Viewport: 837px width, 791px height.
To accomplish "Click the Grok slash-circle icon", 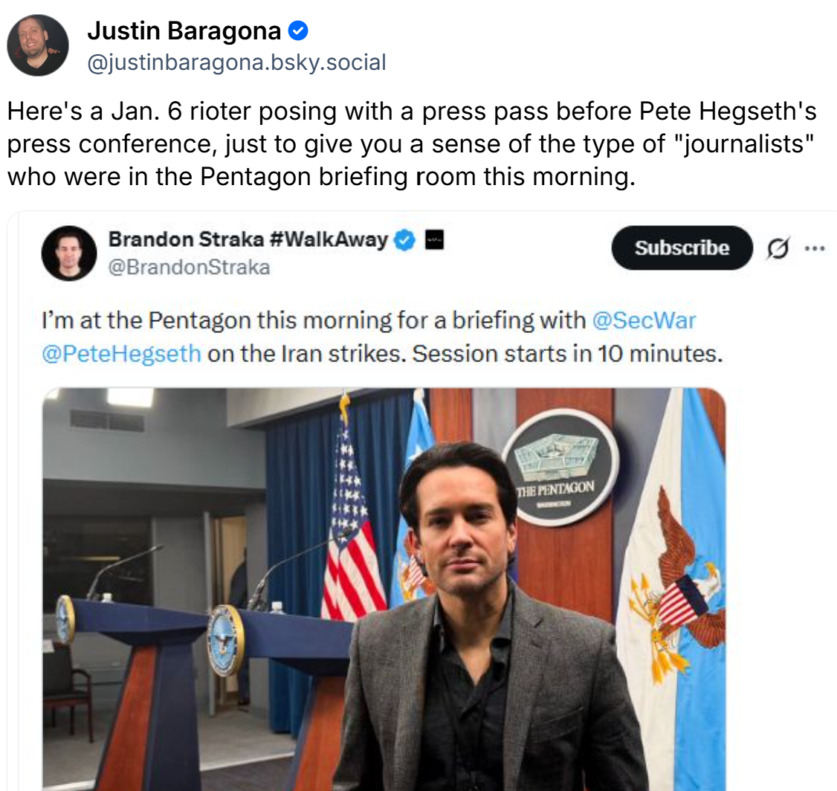I will tap(778, 248).
